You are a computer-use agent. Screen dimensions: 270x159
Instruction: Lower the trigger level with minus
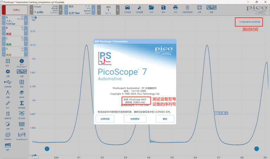click(x=66, y=10)
